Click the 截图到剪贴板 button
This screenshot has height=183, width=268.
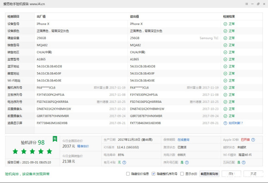[x=209, y=174]
